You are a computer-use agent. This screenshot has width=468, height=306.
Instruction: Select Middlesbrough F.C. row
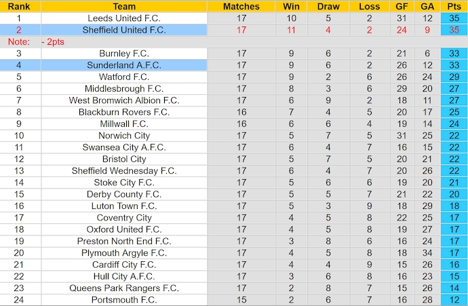[124, 89]
